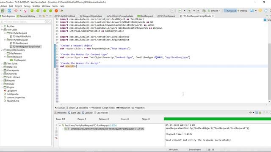
Task: Open the Git icon dropdown arrow
Action: [x=20, y=11]
